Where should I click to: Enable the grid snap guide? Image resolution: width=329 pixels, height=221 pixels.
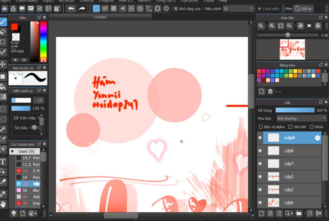pyautogui.click(x=113, y=9)
